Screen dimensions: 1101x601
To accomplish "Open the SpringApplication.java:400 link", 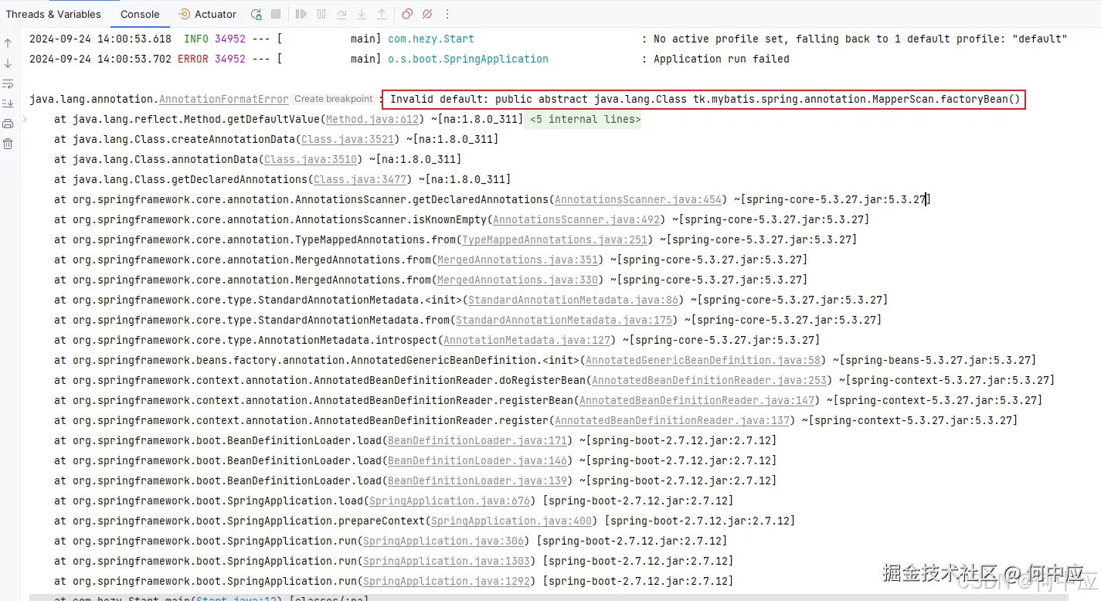I will click(511, 521).
